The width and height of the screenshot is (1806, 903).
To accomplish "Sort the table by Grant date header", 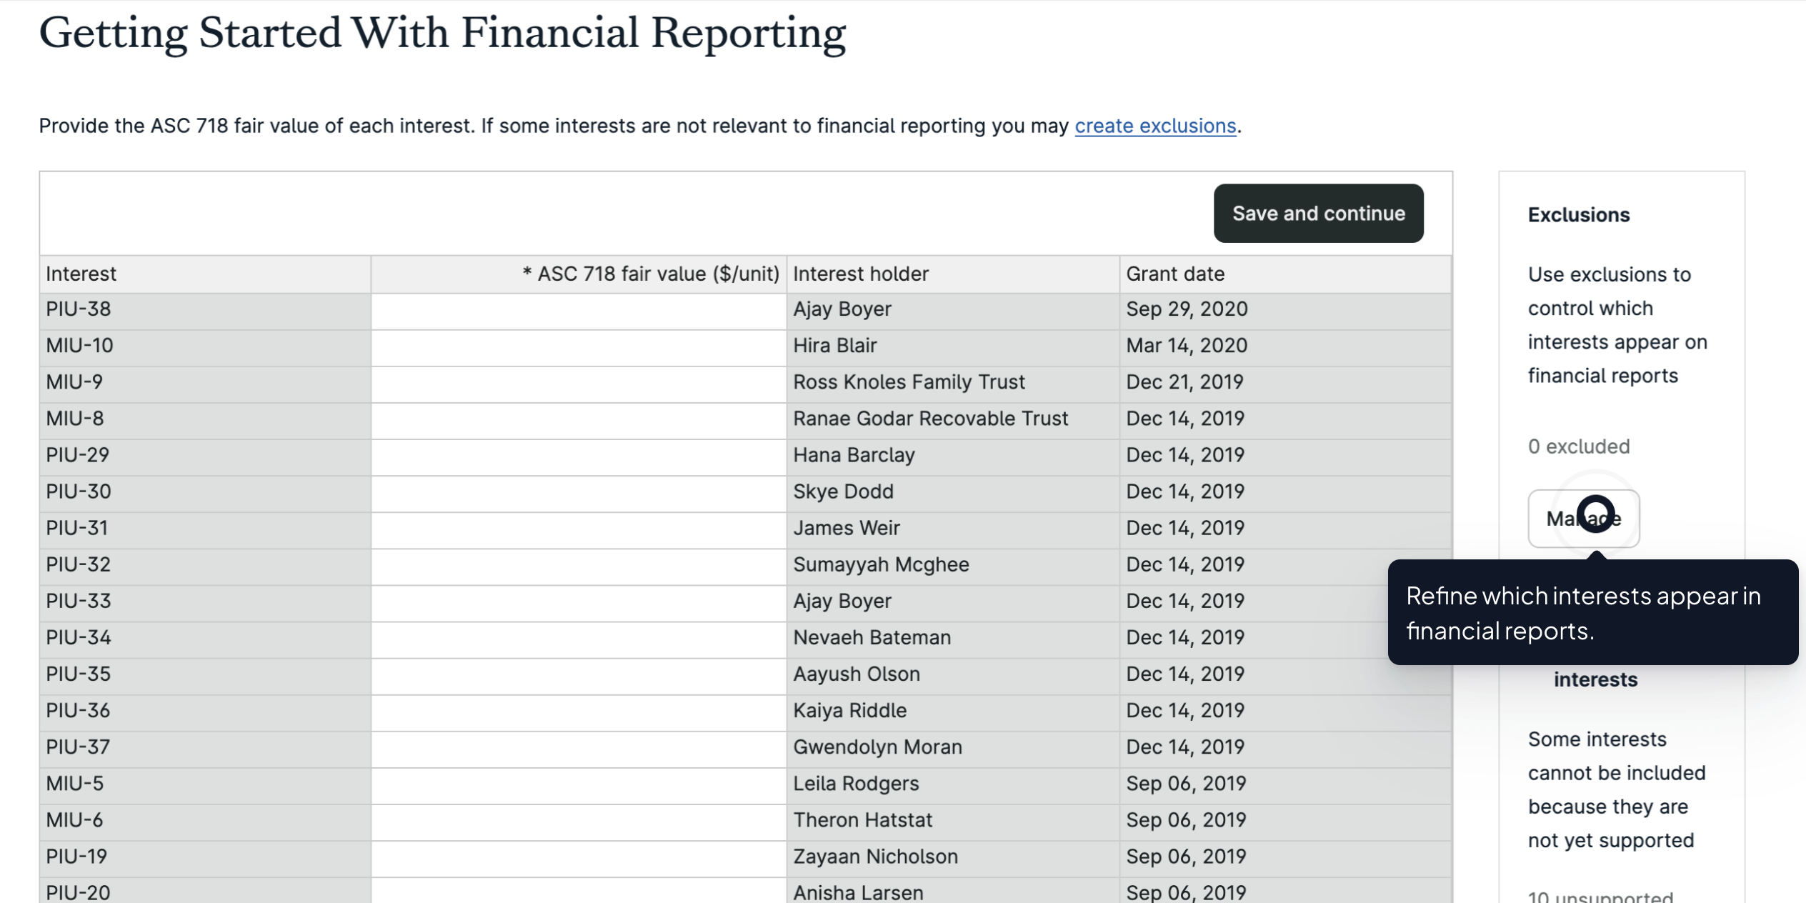I will click(x=1175, y=274).
